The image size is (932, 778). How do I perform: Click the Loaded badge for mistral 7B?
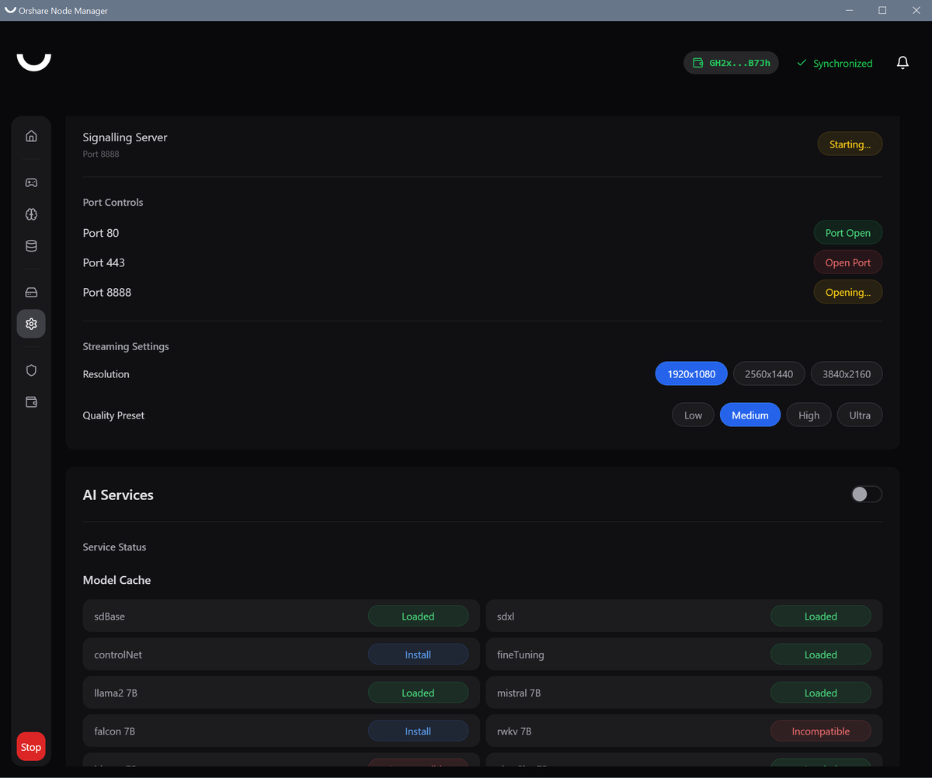pyautogui.click(x=821, y=693)
